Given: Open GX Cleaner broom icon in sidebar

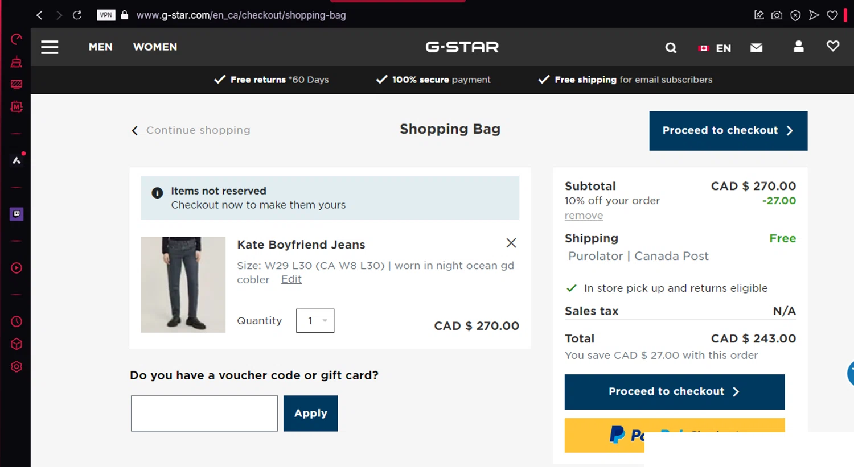Looking at the screenshot, I should [x=17, y=62].
